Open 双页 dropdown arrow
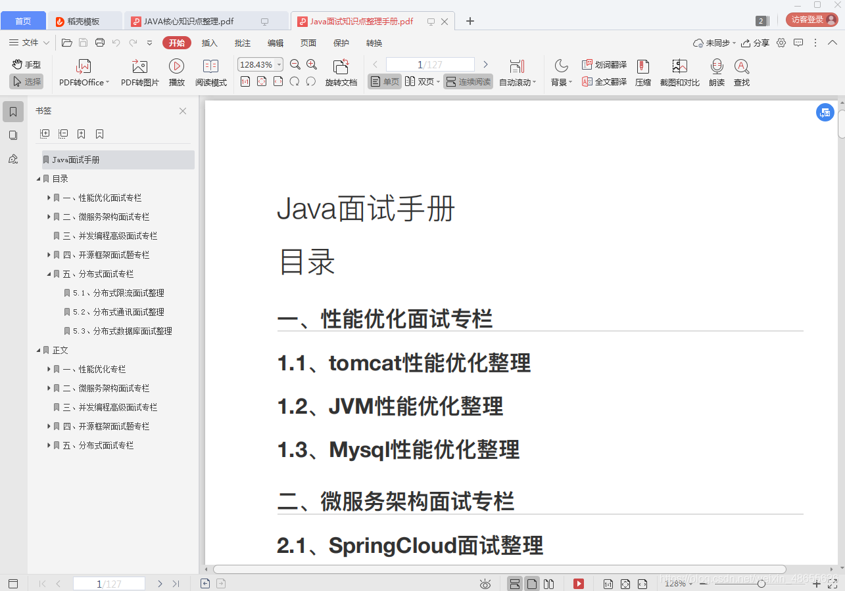The height and width of the screenshot is (591, 845). [x=439, y=82]
